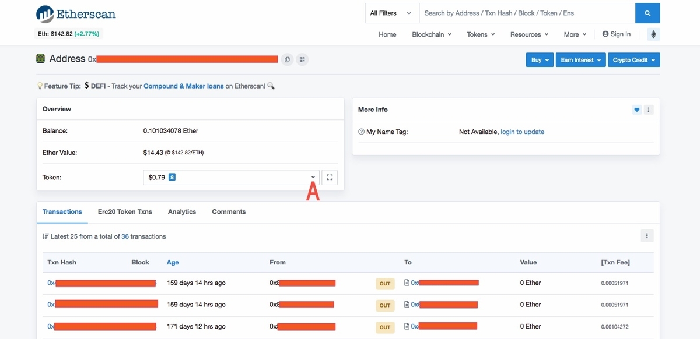700x339 pixels.
Task: Expand the Tokens menu
Action: point(481,34)
